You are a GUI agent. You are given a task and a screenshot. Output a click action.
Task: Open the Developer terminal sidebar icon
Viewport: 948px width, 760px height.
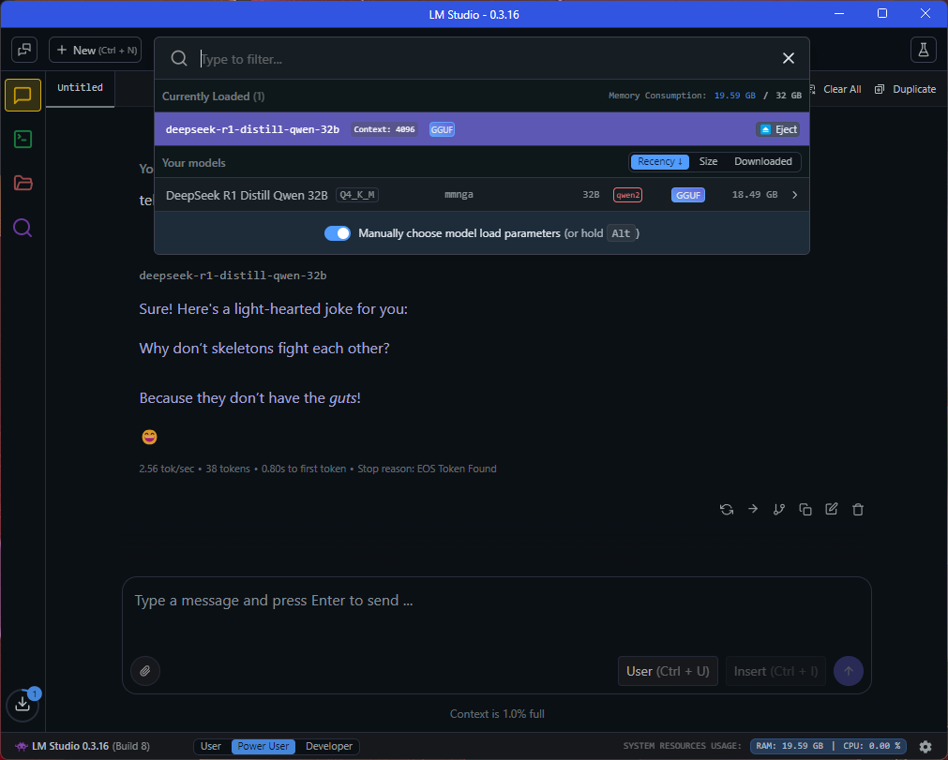click(23, 140)
